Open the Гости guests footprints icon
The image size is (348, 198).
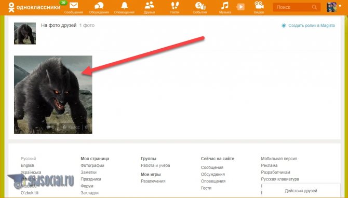click(175, 6)
